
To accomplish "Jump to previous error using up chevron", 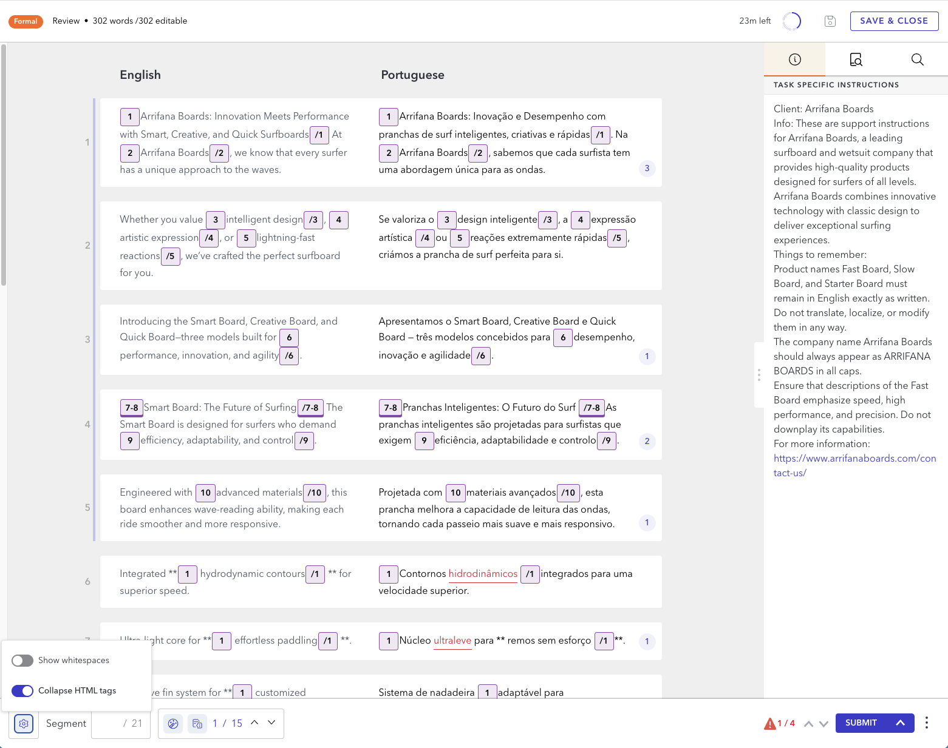I will coord(808,724).
